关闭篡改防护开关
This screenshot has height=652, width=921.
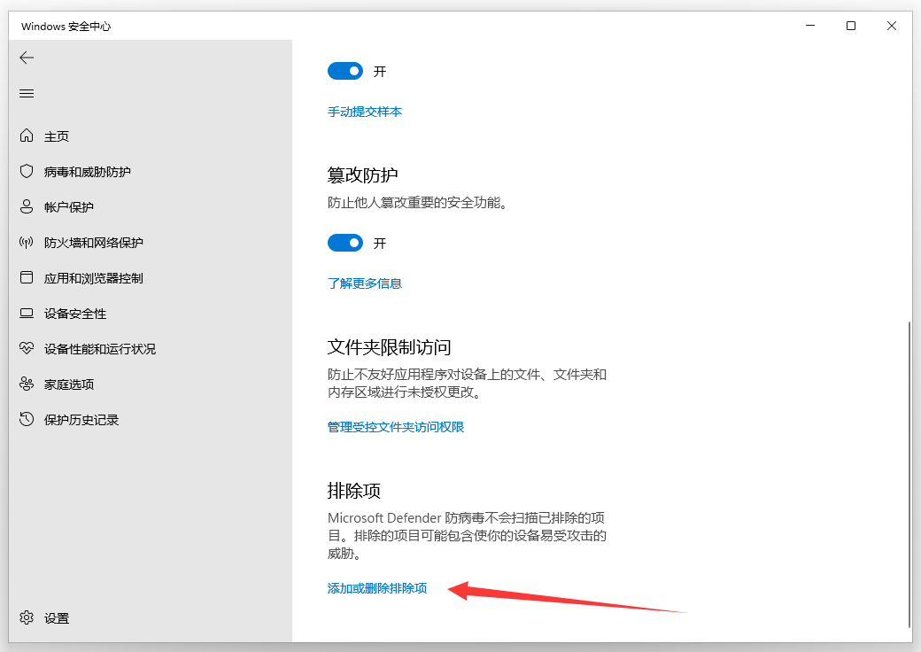tap(345, 243)
